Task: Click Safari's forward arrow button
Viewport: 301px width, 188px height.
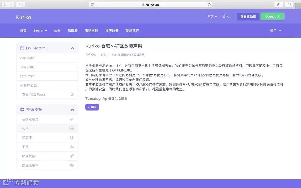Action: coord(11,4)
